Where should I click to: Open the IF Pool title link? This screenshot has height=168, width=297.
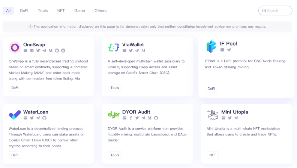point(228,44)
